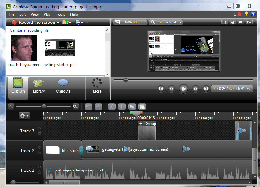Jump to previous clip button

tap(161, 89)
